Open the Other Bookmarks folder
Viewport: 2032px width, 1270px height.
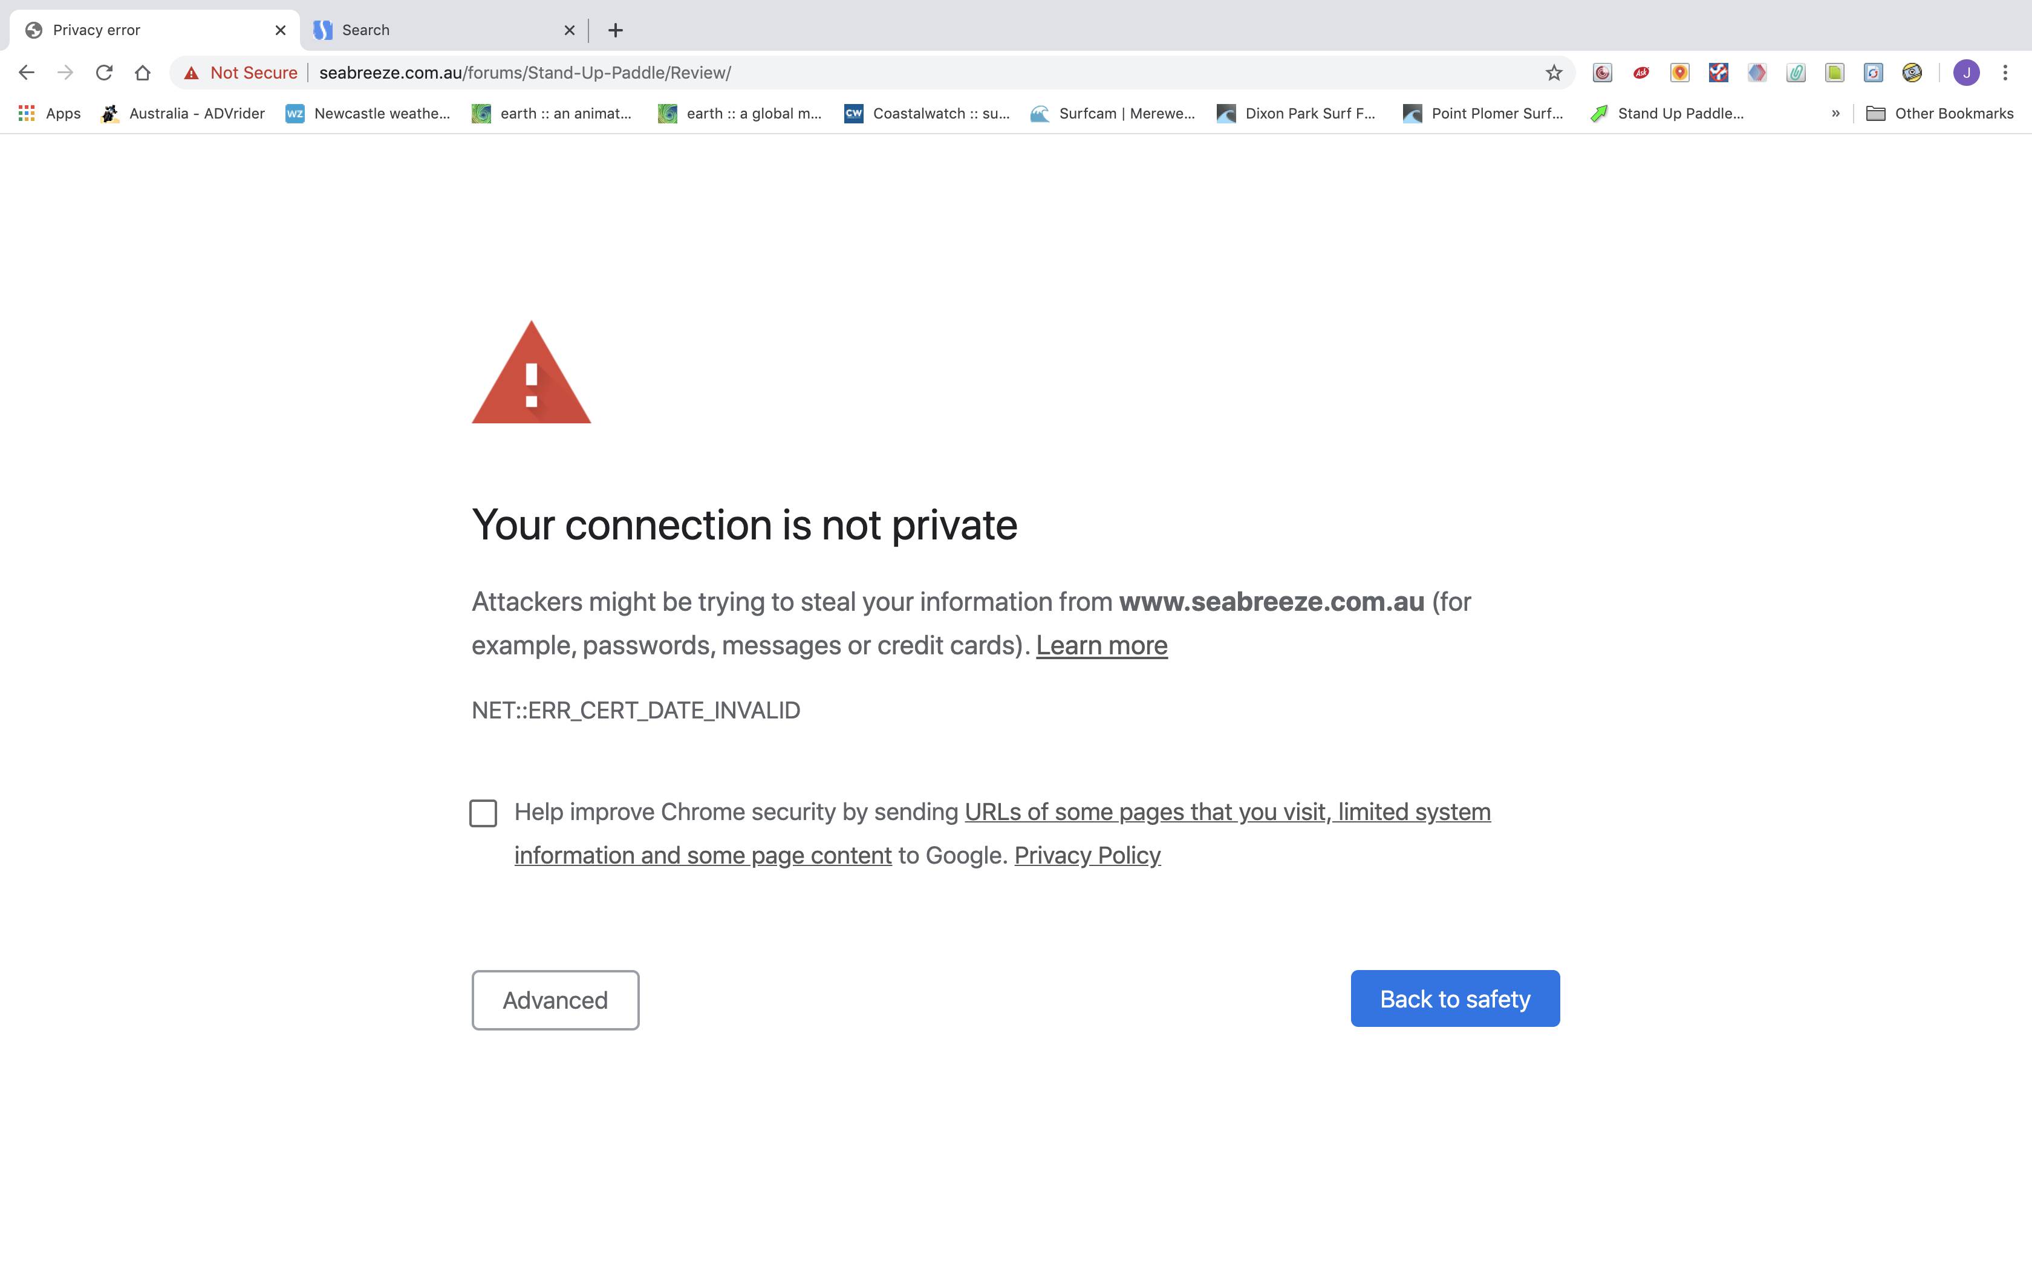tap(1939, 114)
